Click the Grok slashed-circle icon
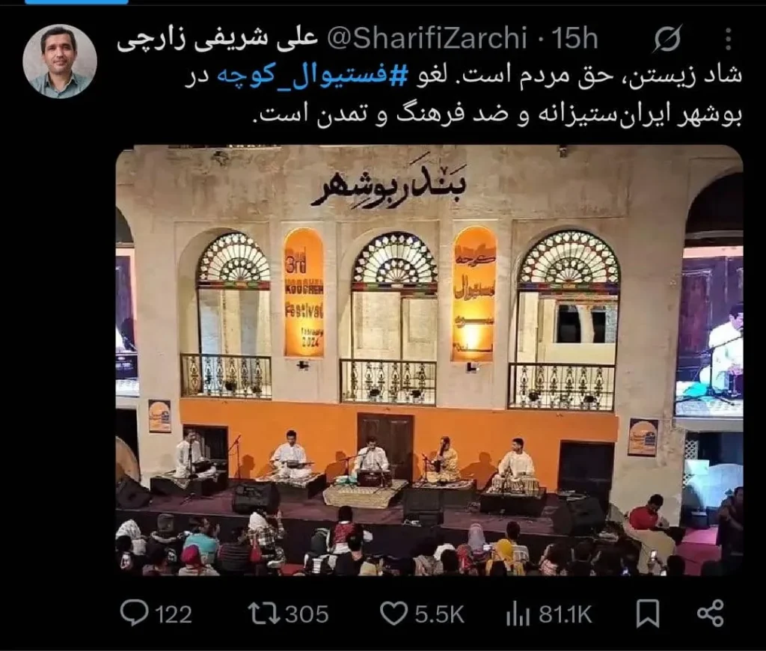 [x=667, y=39]
